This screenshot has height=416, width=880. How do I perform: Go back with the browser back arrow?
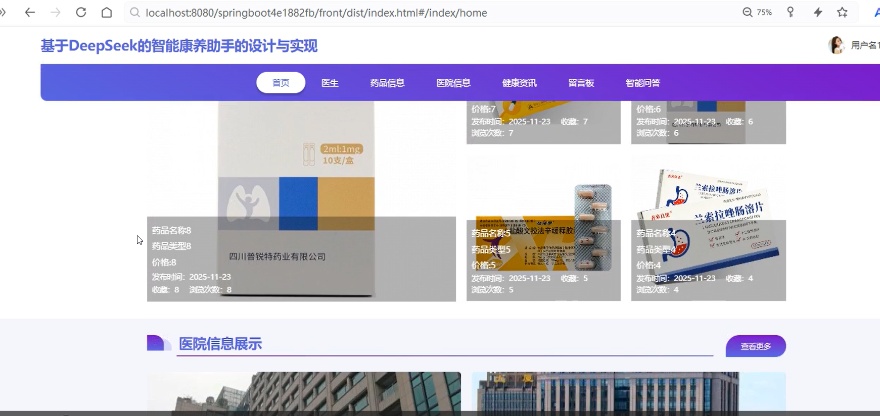click(x=30, y=13)
